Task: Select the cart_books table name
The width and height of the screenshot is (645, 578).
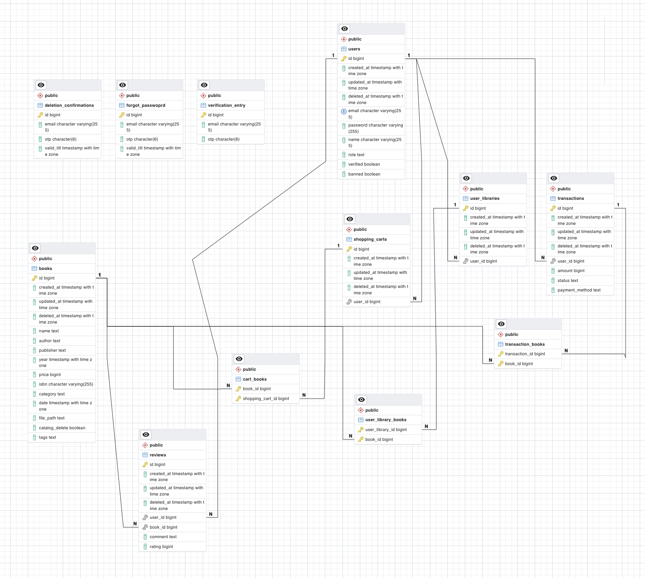Action: (x=255, y=380)
